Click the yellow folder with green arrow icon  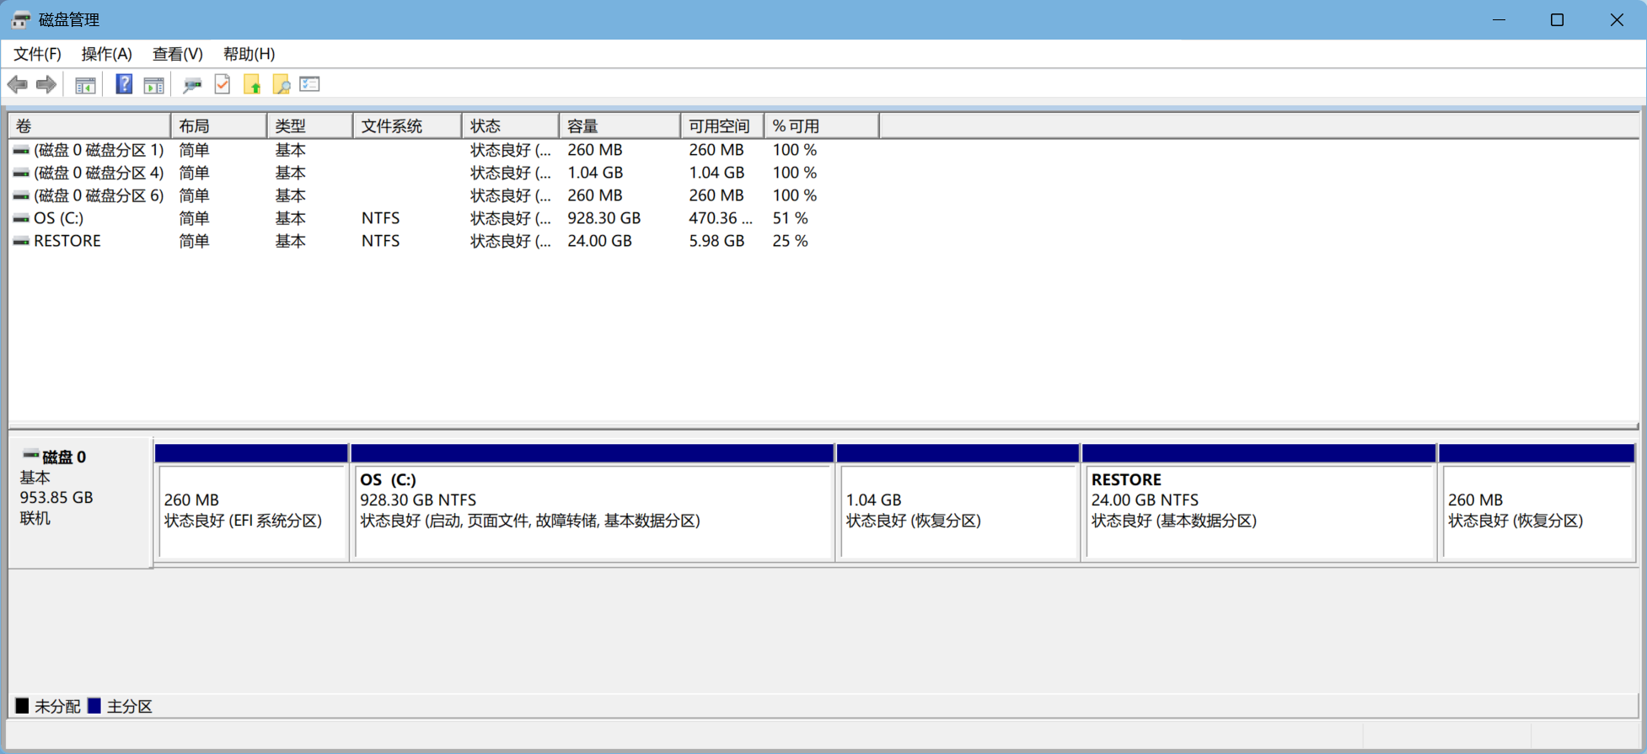[252, 84]
